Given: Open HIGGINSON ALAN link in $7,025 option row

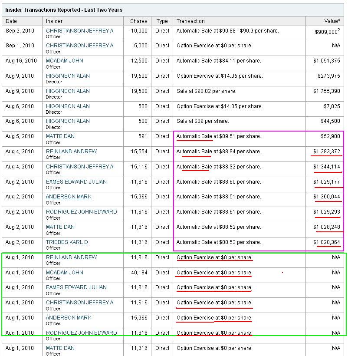Looking at the screenshot, I should pyautogui.click(x=68, y=106).
